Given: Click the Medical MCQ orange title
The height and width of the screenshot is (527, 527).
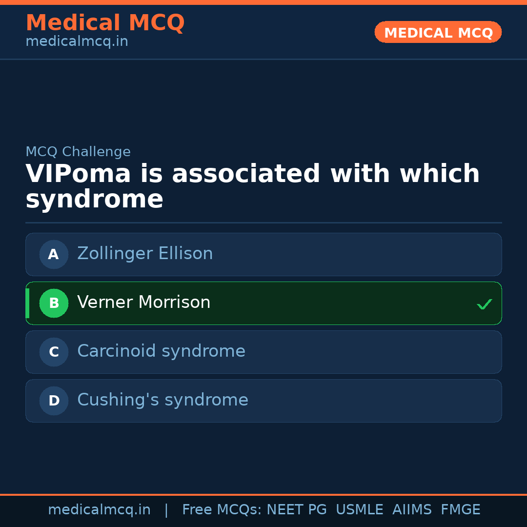Looking at the screenshot, I should 105,23.
